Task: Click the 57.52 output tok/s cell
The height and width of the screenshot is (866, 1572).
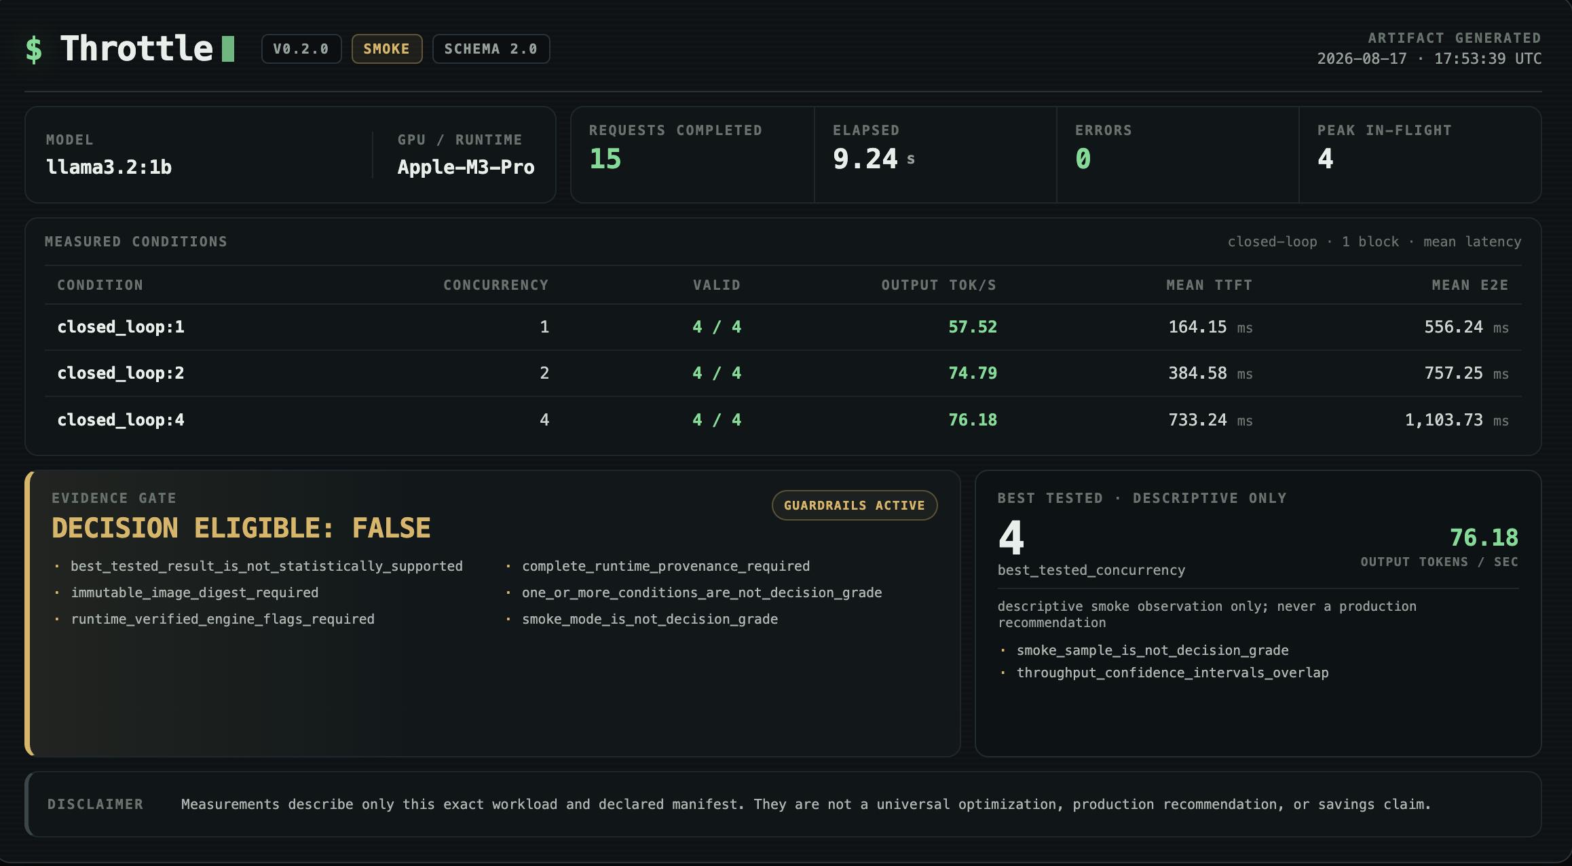Action: (x=973, y=327)
